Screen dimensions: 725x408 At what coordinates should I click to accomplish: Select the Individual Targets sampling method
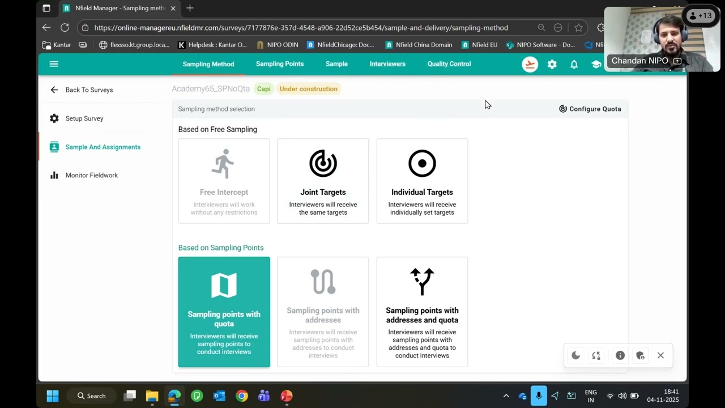422,181
